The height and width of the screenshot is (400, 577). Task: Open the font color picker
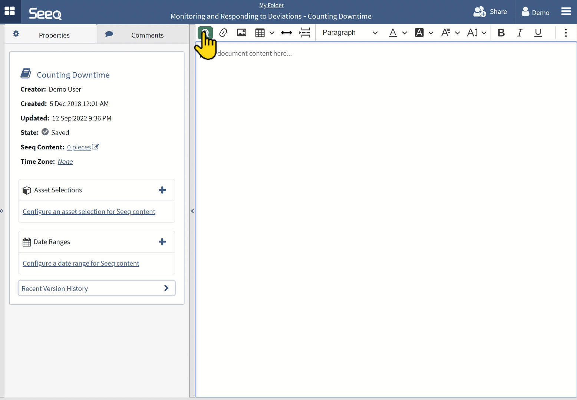tap(393, 33)
